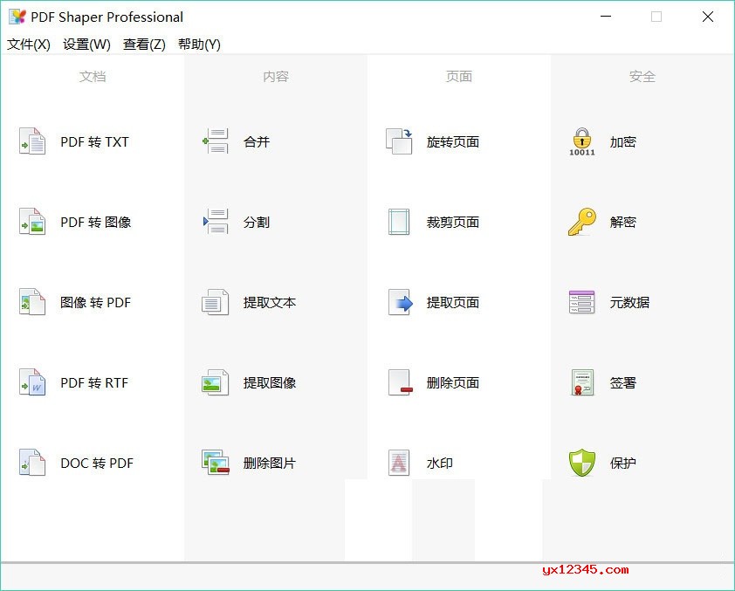Open the 设置(W) menu
The width and height of the screenshot is (735, 591).
pyautogui.click(x=86, y=45)
